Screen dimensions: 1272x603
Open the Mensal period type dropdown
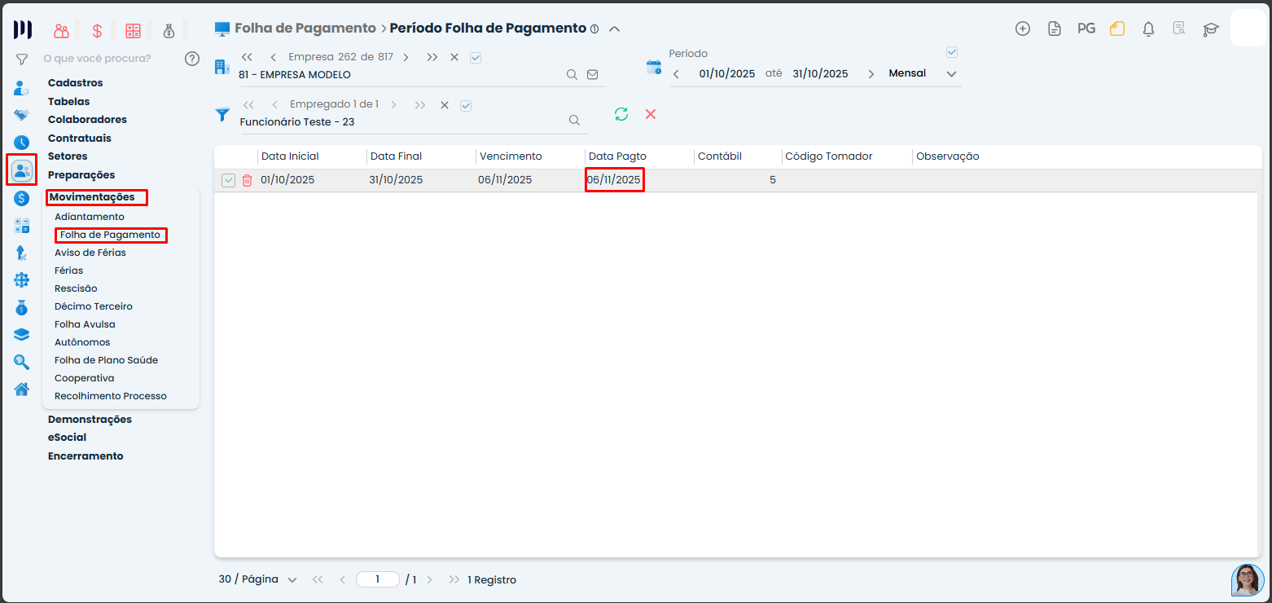click(x=923, y=73)
